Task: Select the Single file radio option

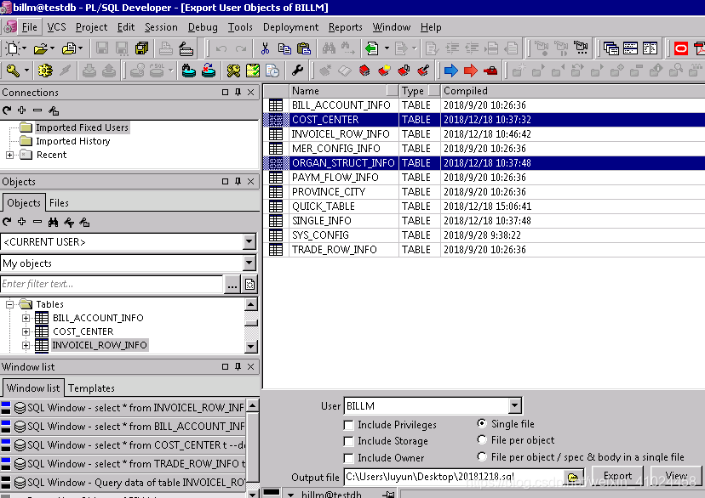Action: coord(482,423)
